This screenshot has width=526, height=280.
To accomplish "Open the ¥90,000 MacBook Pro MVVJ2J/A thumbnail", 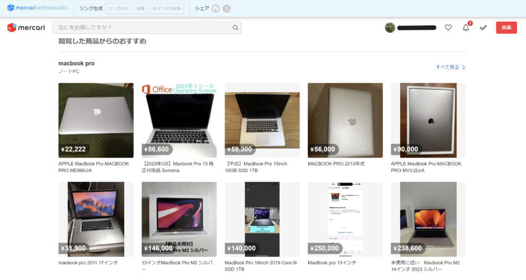I will pyautogui.click(x=428, y=120).
